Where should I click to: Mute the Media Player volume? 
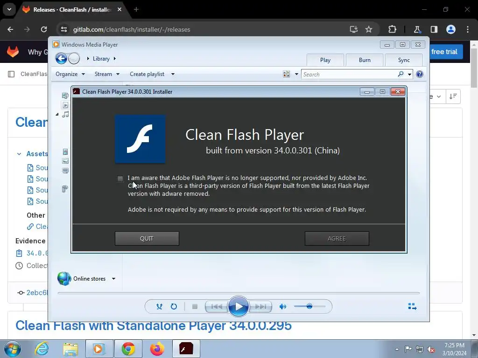click(282, 307)
